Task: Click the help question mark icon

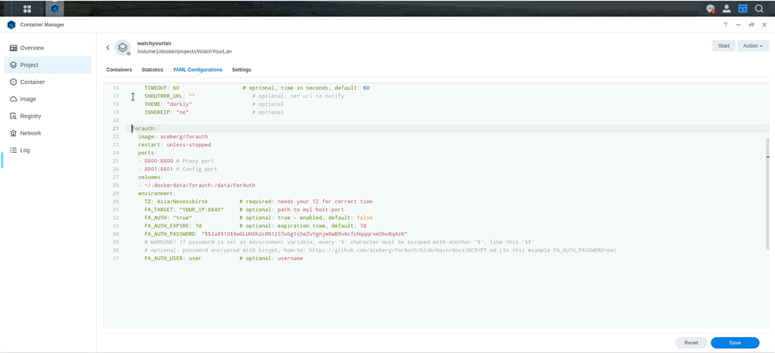Action: tap(725, 25)
